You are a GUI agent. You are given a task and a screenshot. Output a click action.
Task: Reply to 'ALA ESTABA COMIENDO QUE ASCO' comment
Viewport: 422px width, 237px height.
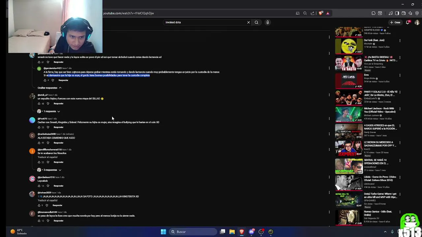58,143
